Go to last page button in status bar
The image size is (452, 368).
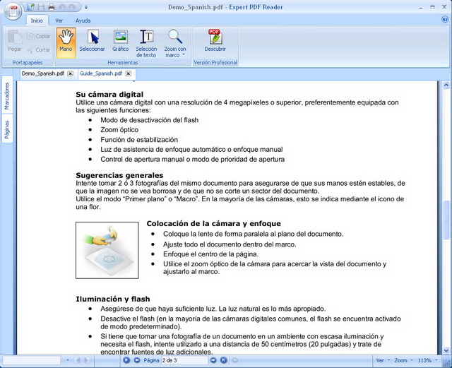pos(223,360)
